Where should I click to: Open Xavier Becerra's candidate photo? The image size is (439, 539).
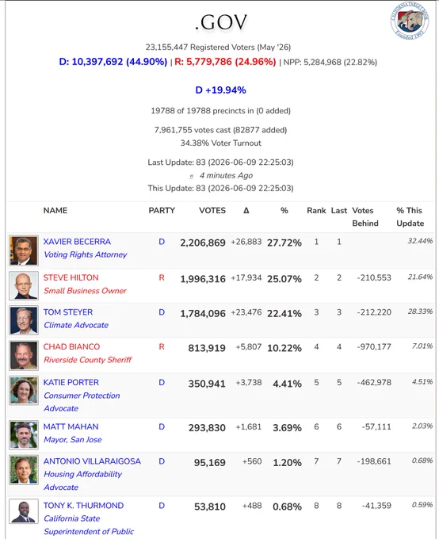pyautogui.click(x=24, y=250)
